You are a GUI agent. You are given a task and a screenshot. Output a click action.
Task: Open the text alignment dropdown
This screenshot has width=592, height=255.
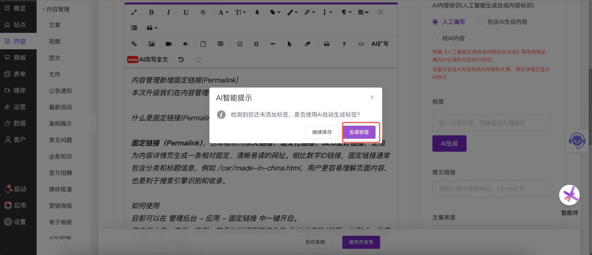(363, 13)
